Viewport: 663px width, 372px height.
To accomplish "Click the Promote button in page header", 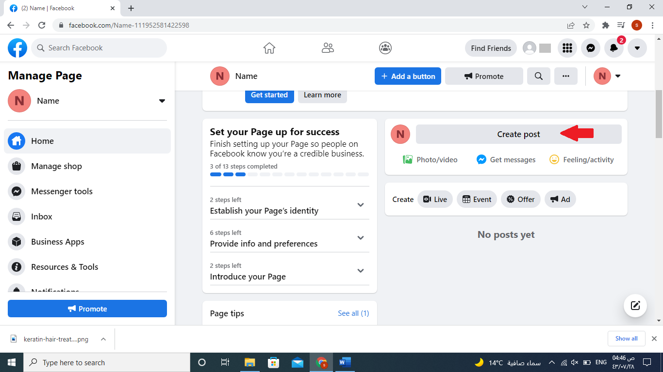I will point(484,76).
